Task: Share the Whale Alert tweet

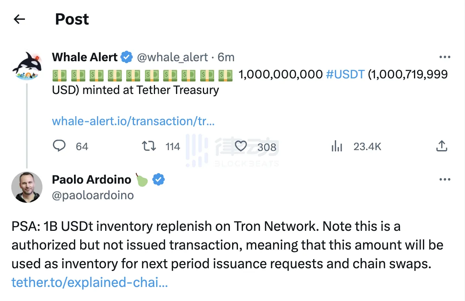Action: click(442, 146)
